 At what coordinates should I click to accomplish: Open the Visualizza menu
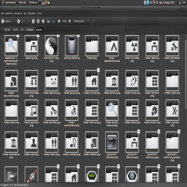(x=18, y=14)
